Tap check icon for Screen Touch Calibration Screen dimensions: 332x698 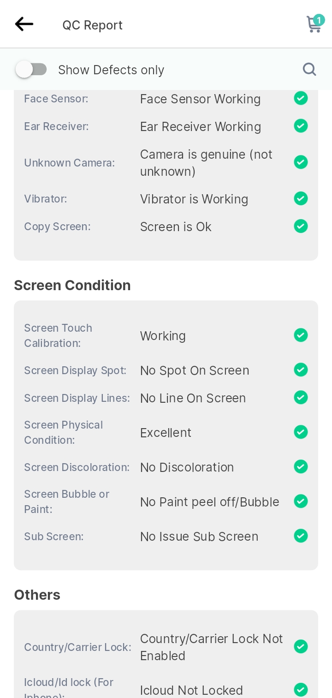coord(301,335)
